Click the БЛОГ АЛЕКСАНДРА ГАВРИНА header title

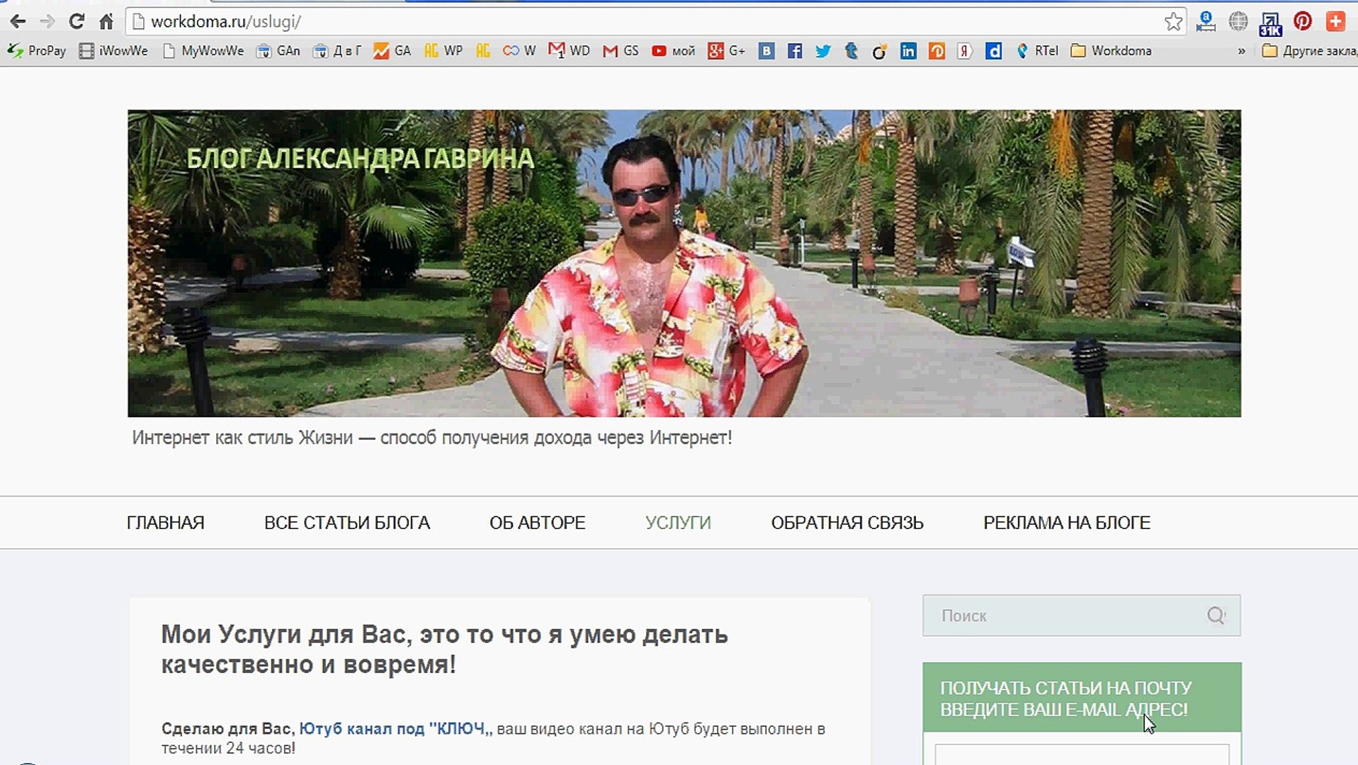(360, 159)
